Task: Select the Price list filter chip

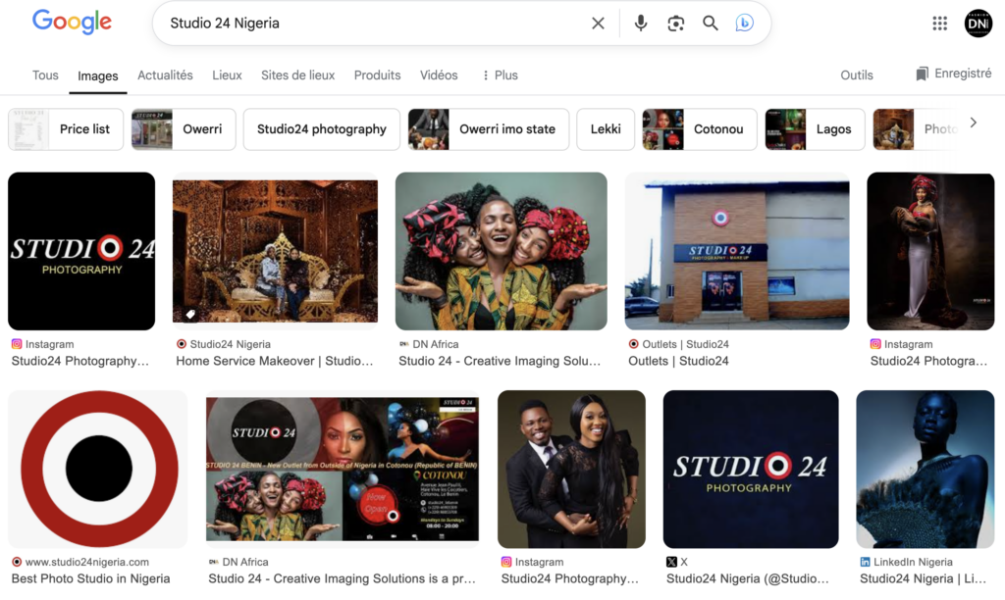Action: (66, 128)
